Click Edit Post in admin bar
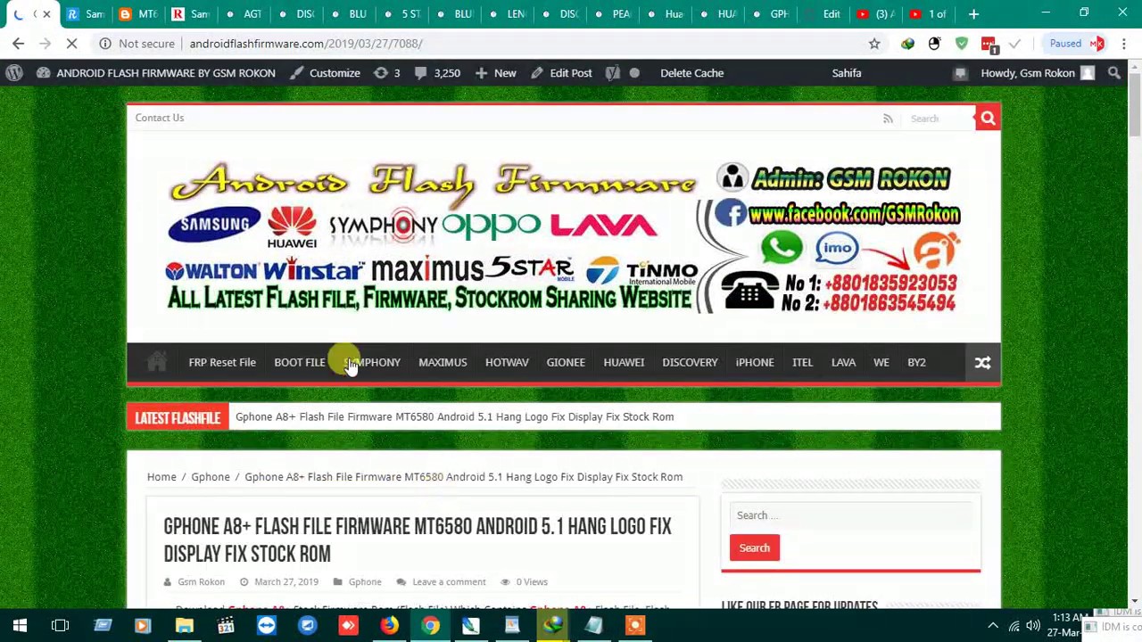Screen dimensions: 1142x642 point(561,73)
